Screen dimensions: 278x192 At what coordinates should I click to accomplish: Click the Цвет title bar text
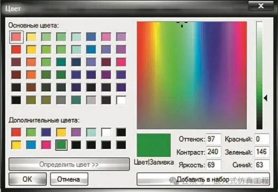click(13, 9)
